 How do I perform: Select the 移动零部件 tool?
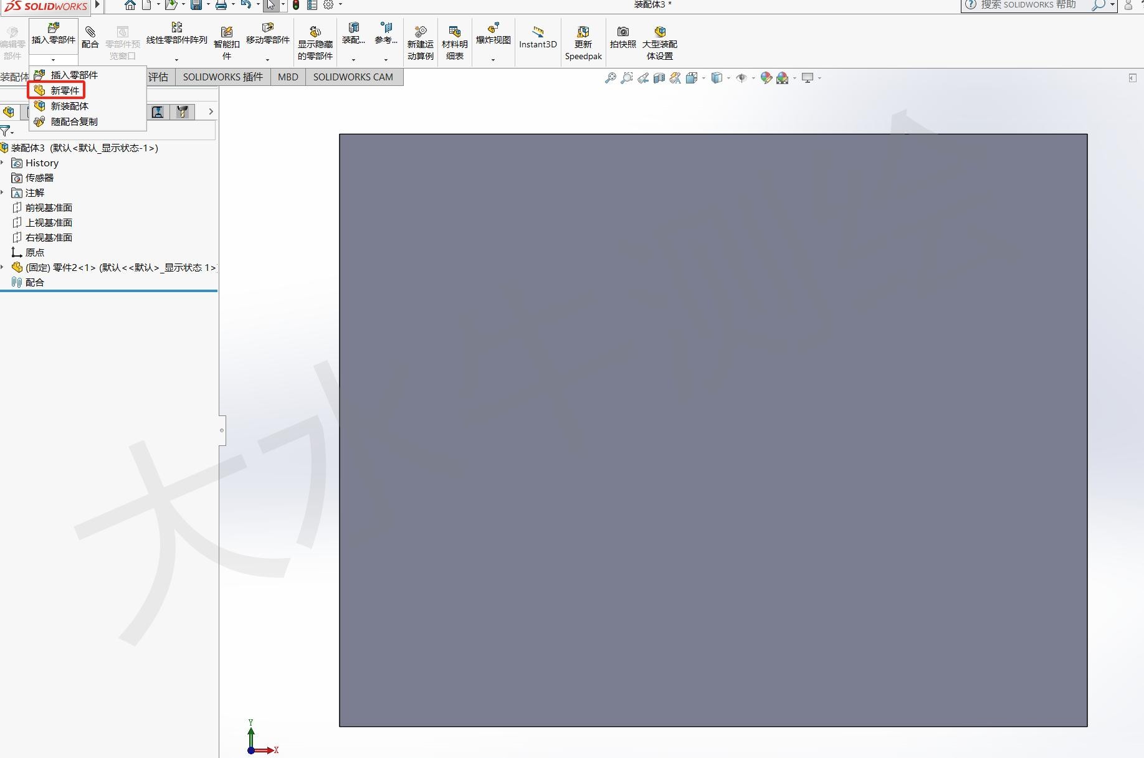click(267, 34)
